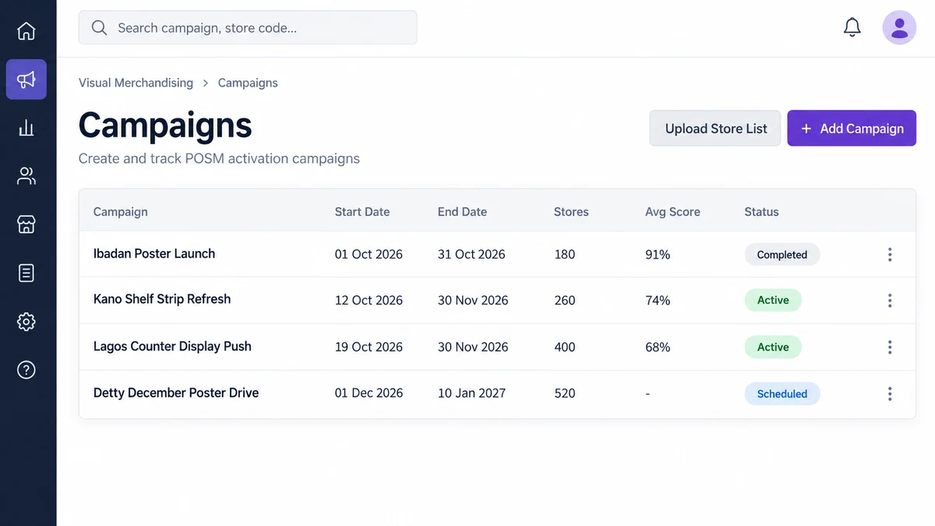Sort by the Start Date column header
The height and width of the screenshot is (526, 935).
pos(362,211)
